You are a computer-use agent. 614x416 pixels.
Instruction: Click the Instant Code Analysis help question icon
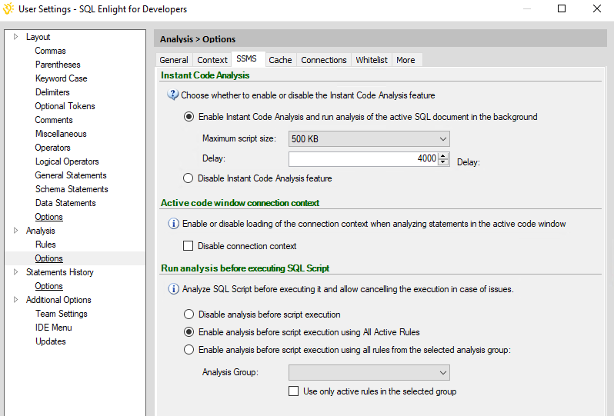[172, 95]
